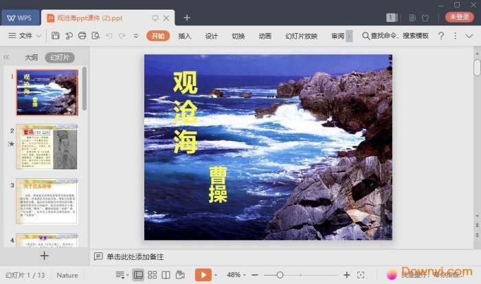Click the Undo arrow icon
The image size is (481, 284).
pos(109,36)
